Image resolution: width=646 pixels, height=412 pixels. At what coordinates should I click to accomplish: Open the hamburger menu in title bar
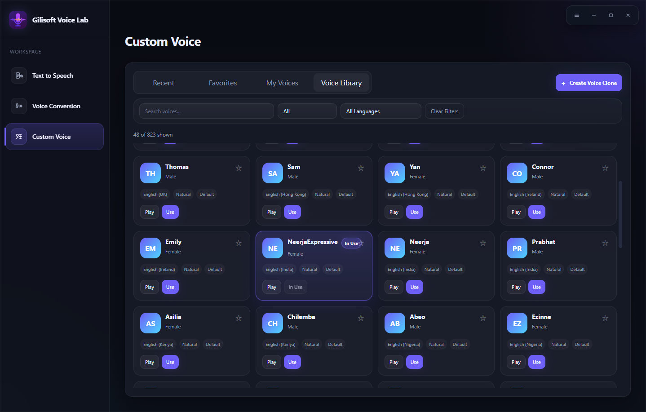[x=577, y=15]
